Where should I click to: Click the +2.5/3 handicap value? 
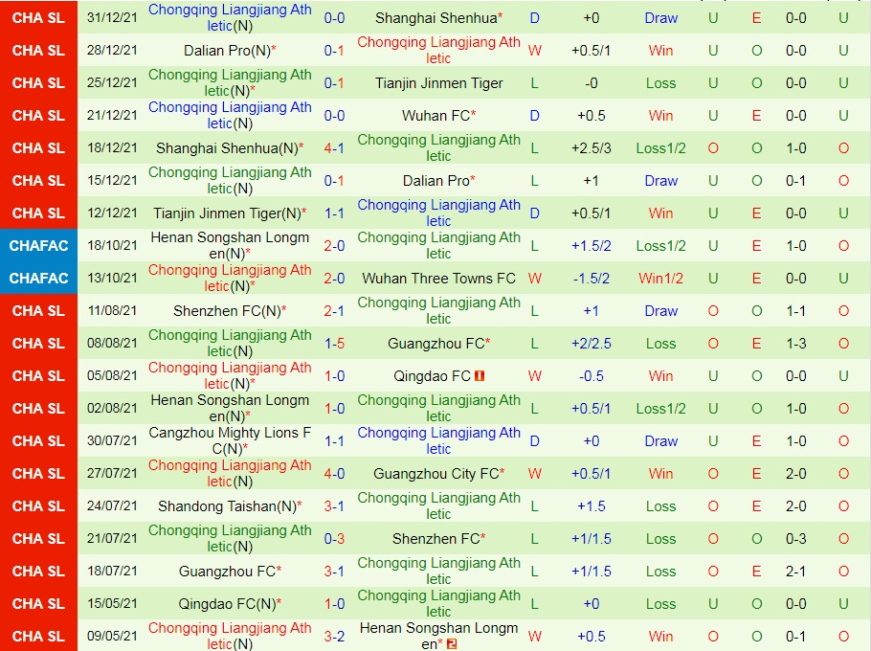[592, 148]
